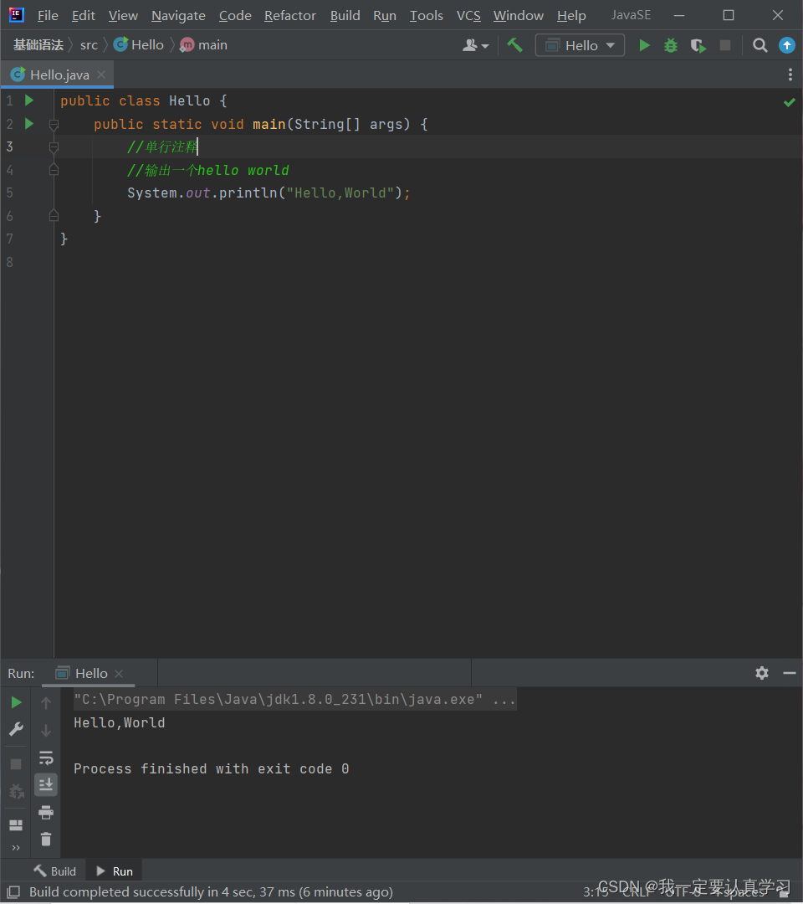The width and height of the screenshot is (803, 904).
Task: Run with coverage shield icon
Action: point(698,45)
